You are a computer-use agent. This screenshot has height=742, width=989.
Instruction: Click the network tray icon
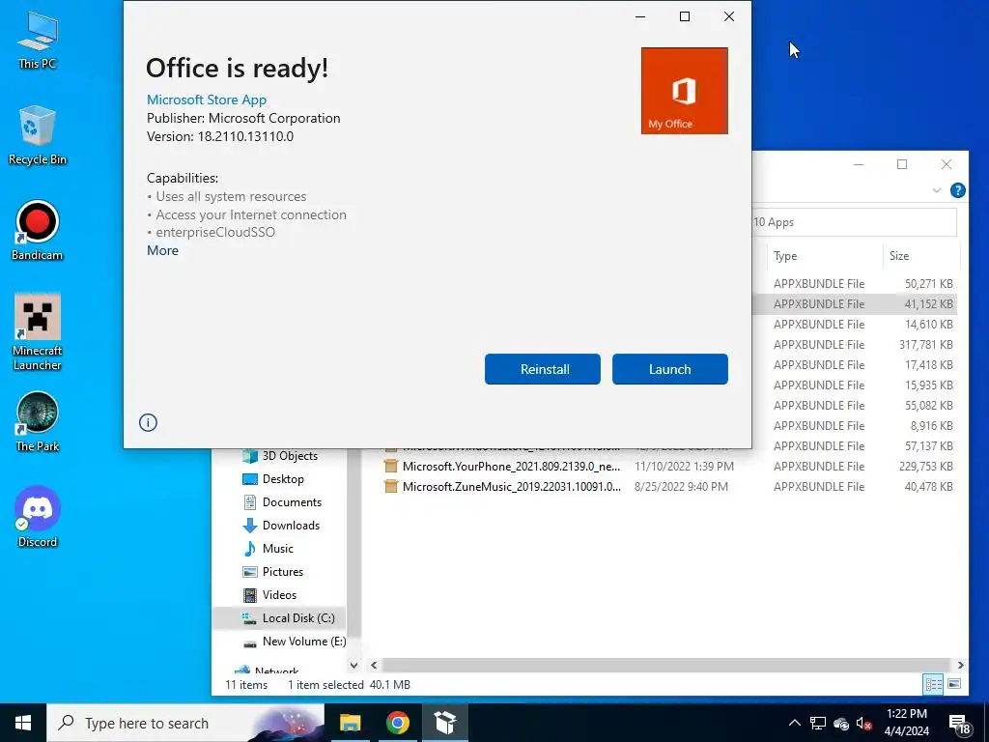[818, 723]
